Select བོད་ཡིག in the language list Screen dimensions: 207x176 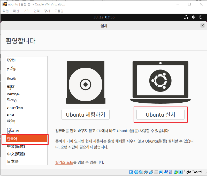tap(27, 122)
